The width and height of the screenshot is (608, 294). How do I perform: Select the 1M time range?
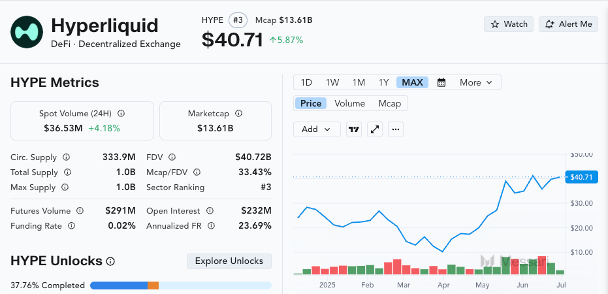coord(359,82)
